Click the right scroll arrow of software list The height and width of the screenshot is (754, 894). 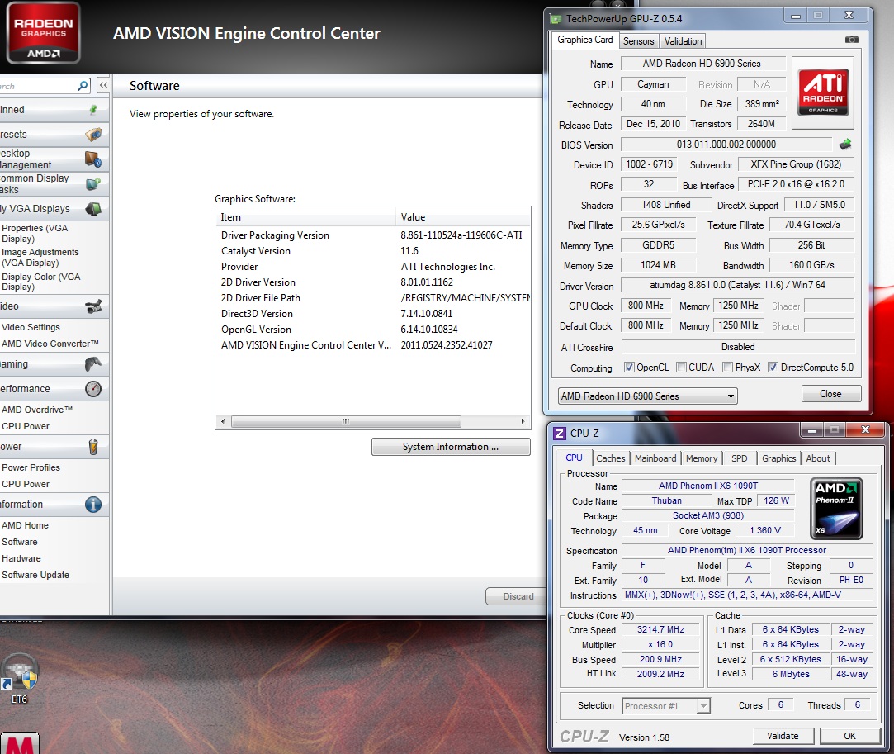523,421
